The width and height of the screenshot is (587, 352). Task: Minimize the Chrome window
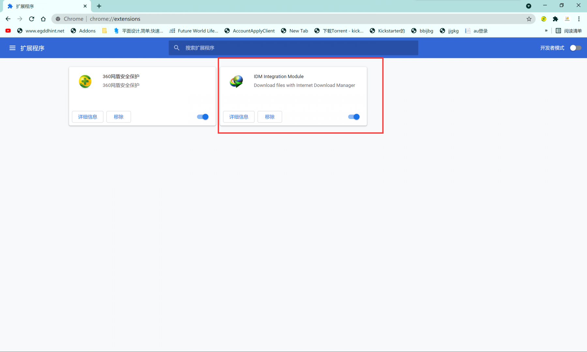545,6
